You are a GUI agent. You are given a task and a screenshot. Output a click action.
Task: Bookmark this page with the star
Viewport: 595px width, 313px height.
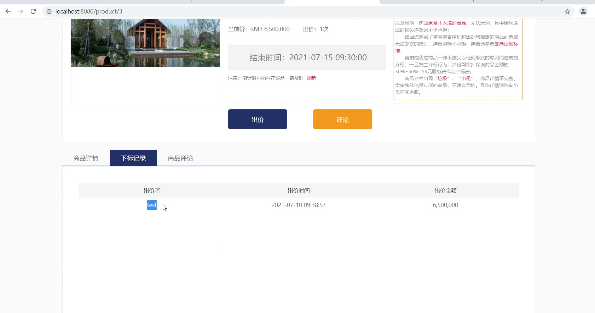[x=567, y=11]
